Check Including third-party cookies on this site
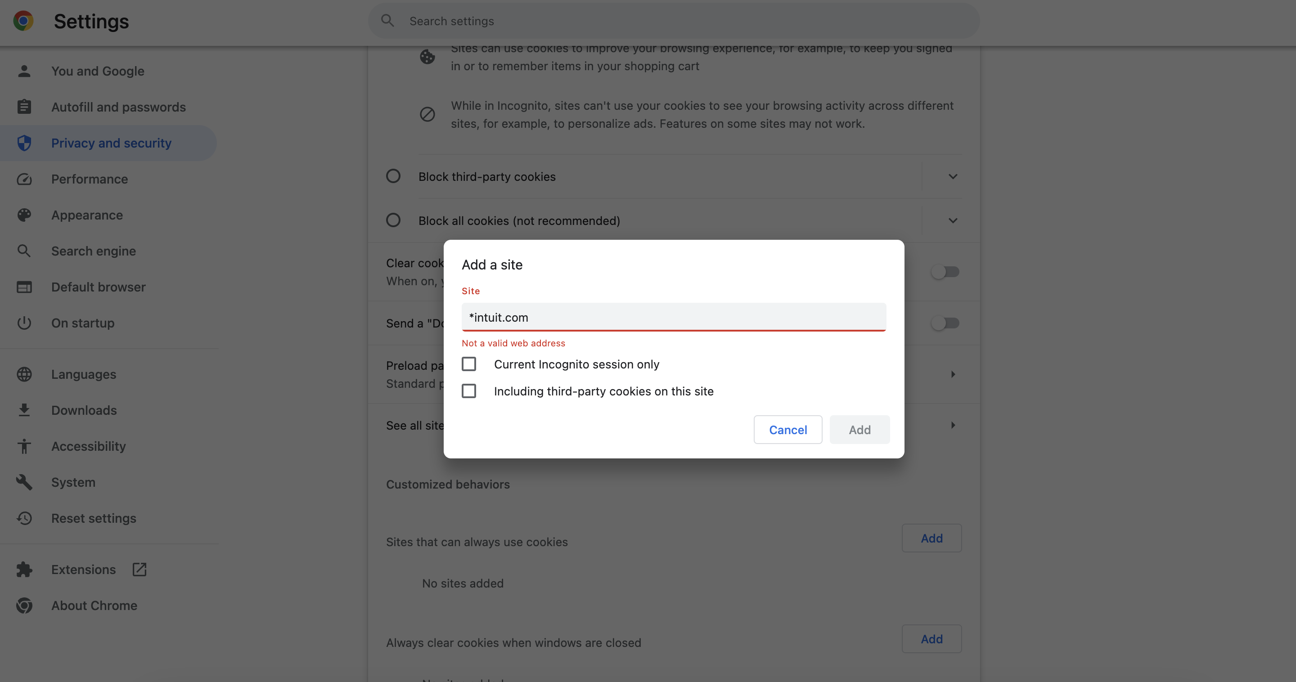Screen dimensions: 1296x682 coord(469,391)
